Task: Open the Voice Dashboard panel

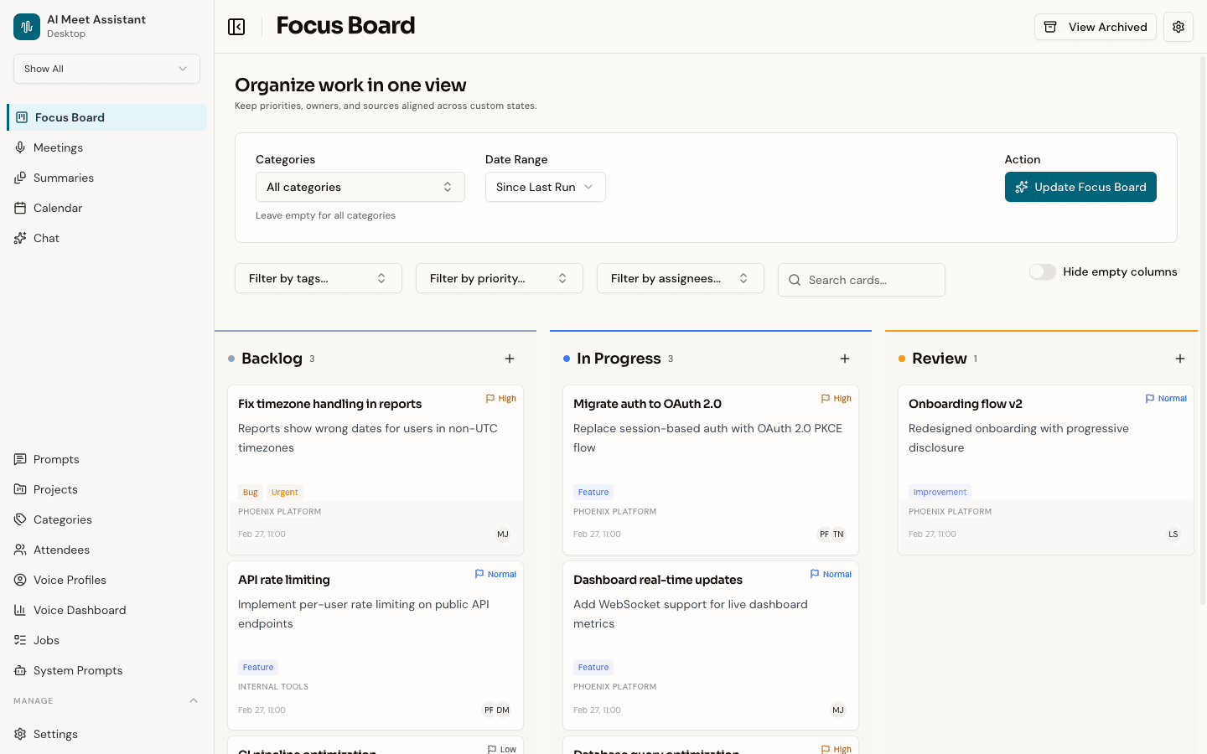Action: 80,610
